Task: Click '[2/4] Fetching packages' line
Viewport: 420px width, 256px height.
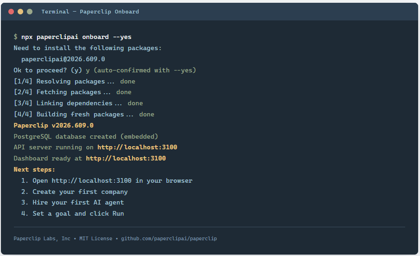Action: (x=73, y=92)
